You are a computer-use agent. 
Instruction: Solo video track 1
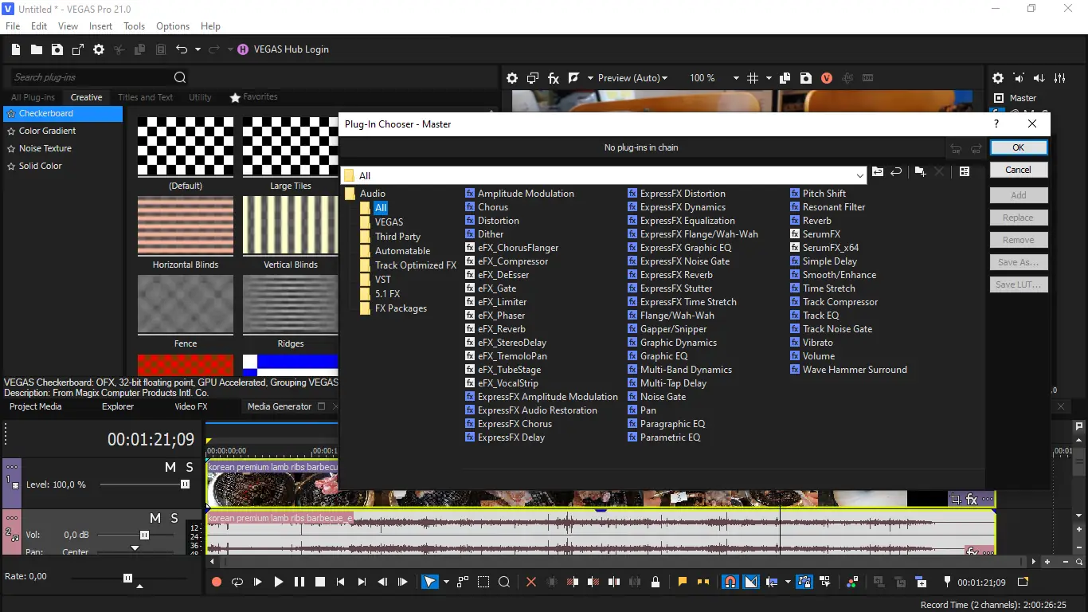[x=190, y=467]
